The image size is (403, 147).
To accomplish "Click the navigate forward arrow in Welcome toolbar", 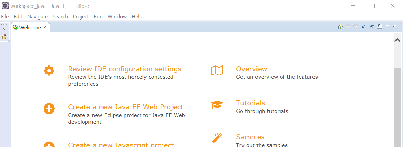I will pyautogui.click(x=356, y=26).
